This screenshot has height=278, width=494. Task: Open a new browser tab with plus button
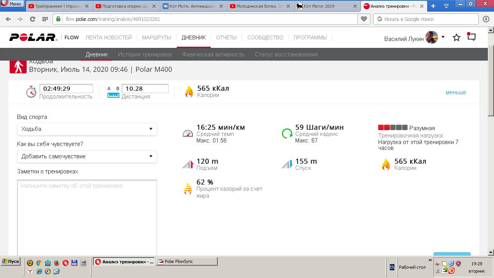[433, 6]
